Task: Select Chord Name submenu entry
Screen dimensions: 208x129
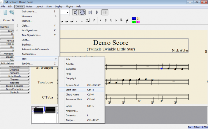Action: (x=81, y=95)
